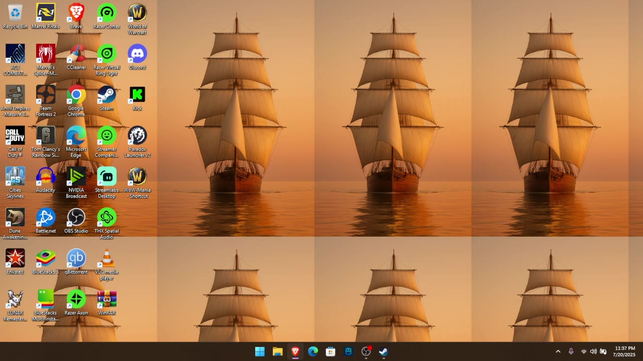Select the LUNAR Remastered shortcut
The width and height of the screenshot is (643, 361).
[x=15, y=305]
